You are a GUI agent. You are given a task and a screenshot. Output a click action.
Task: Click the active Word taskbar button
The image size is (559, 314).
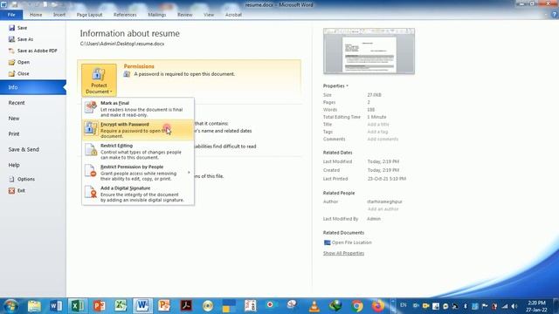point(142,306)
